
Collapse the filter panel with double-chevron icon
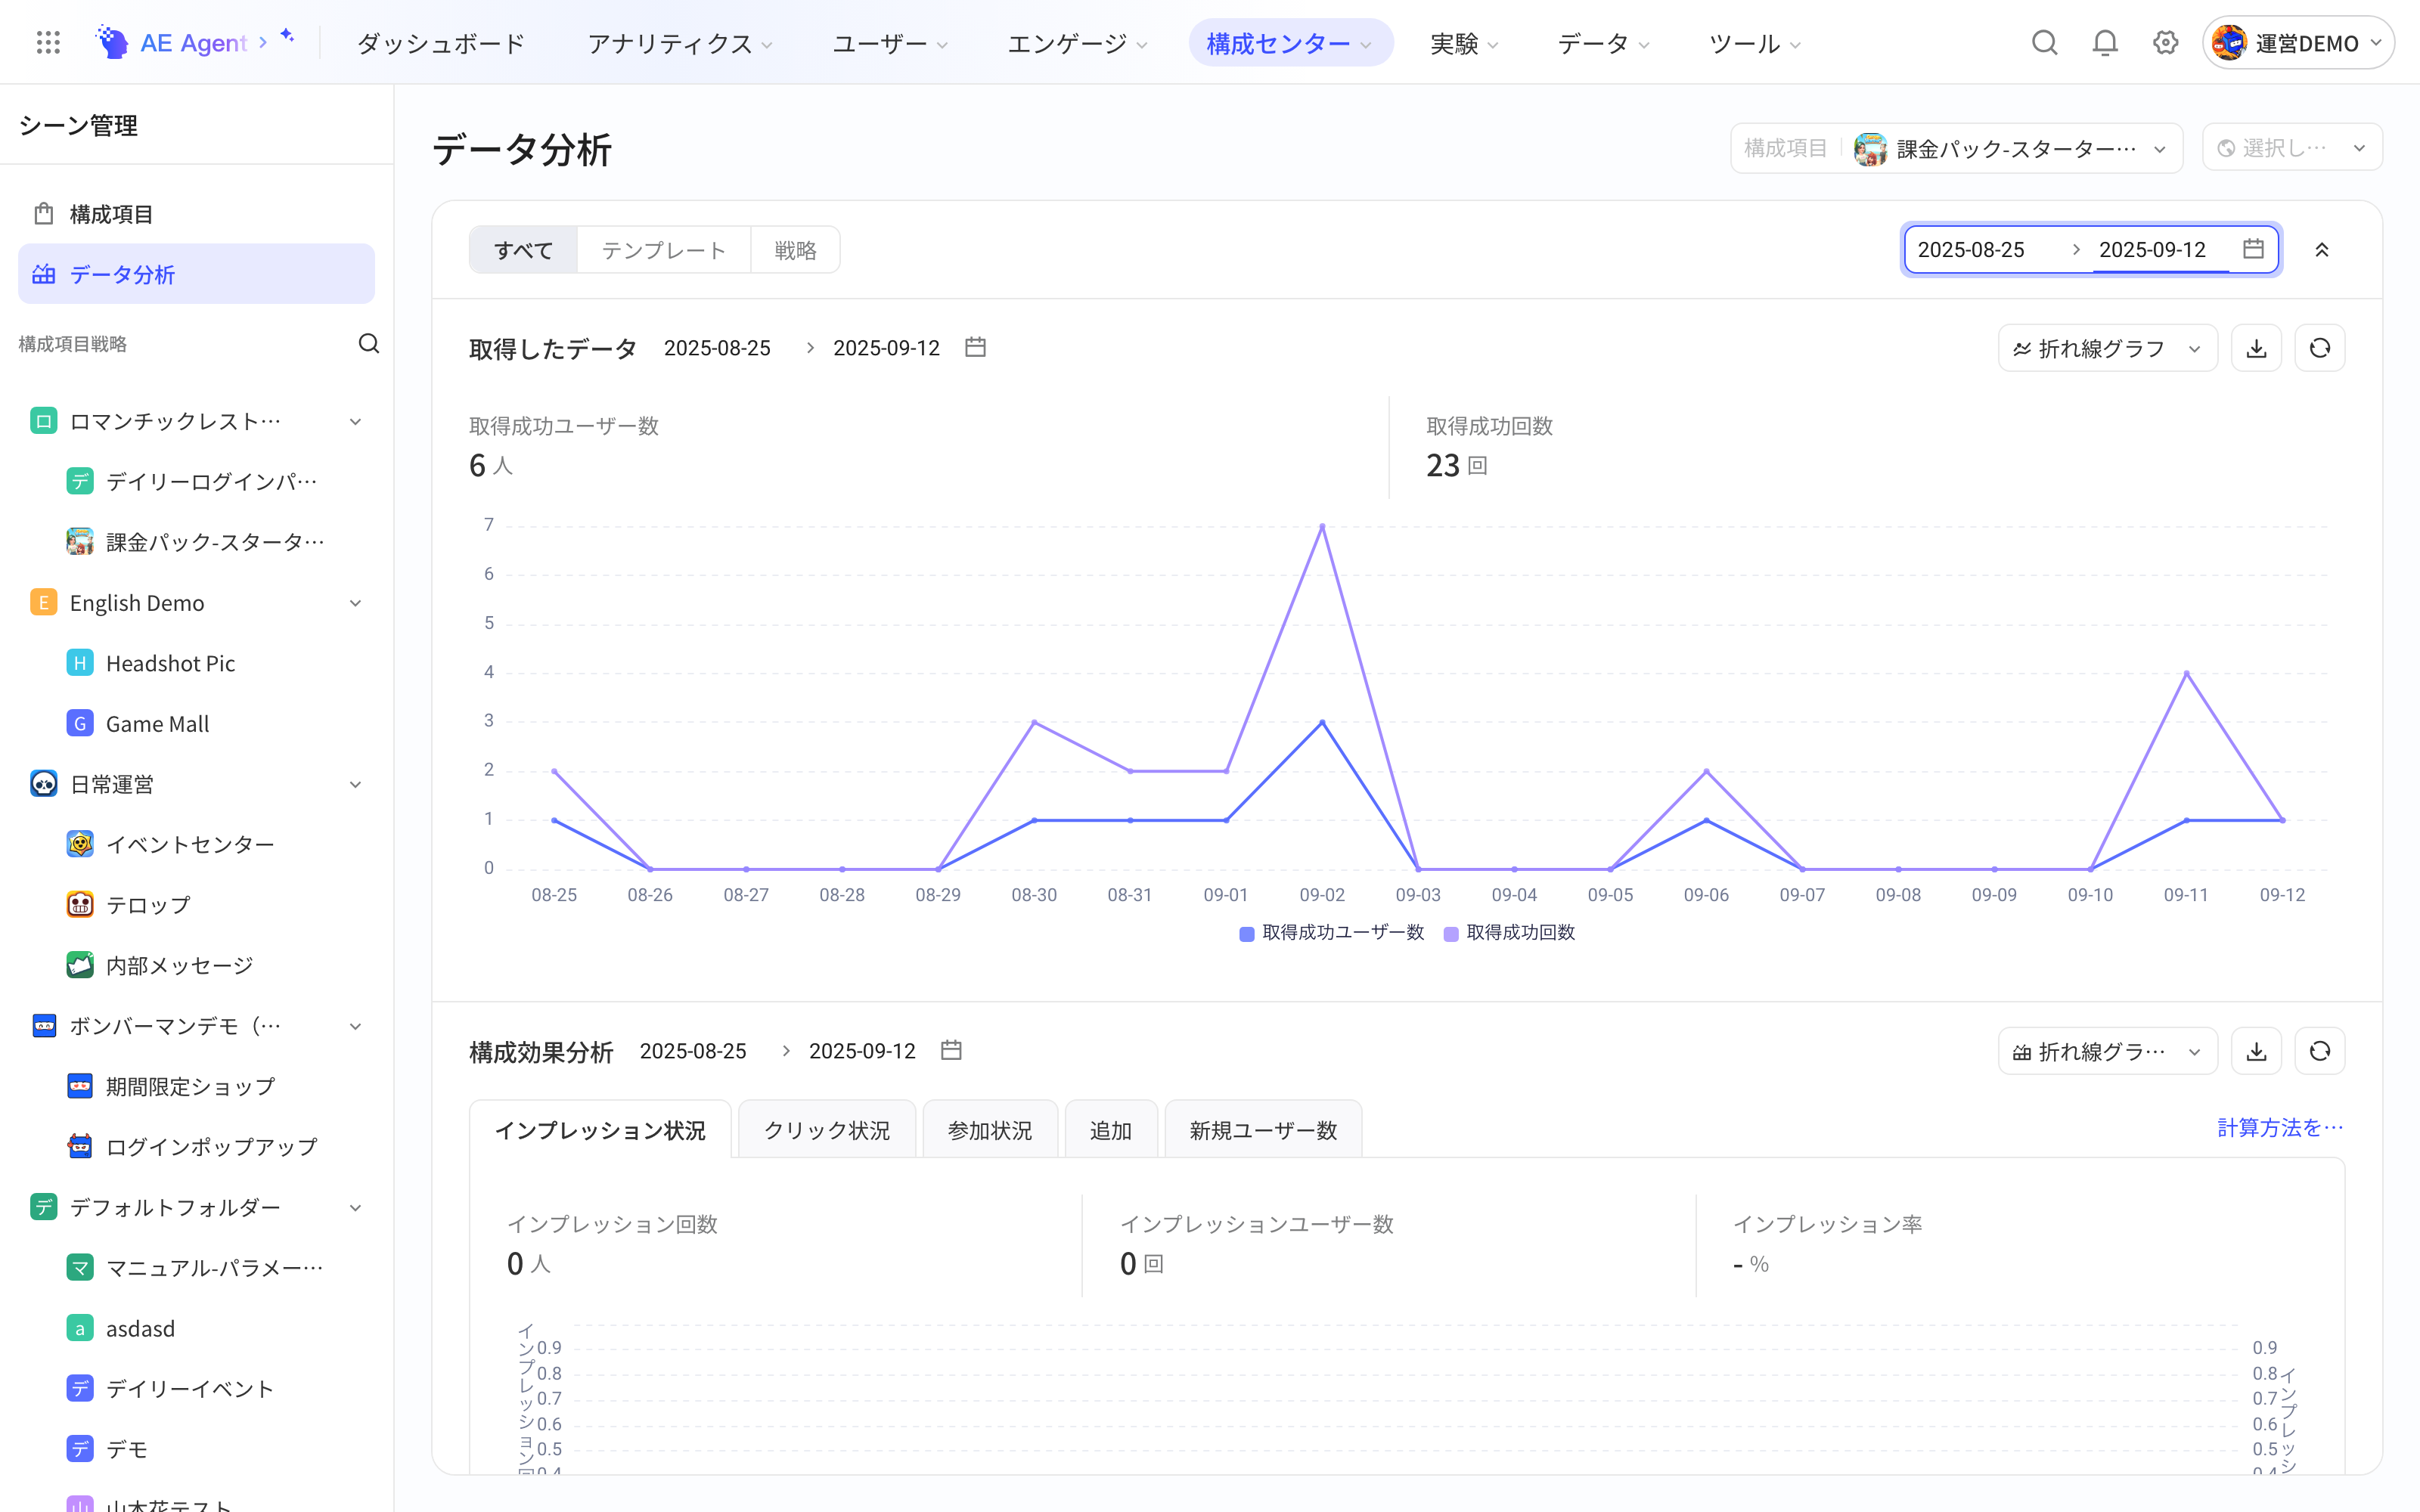tap(2322, 250)
